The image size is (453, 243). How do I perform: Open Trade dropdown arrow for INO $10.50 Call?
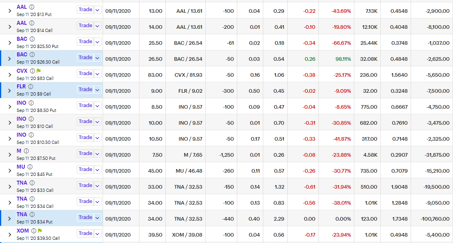[97, 137]
